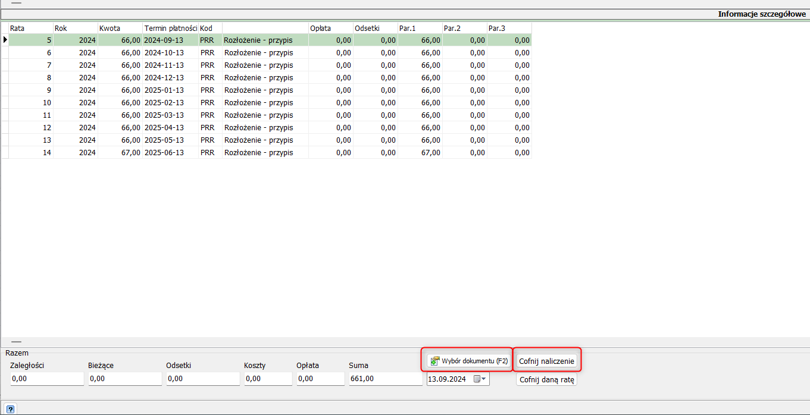Click the Odsetki total field

click(203, 379)
